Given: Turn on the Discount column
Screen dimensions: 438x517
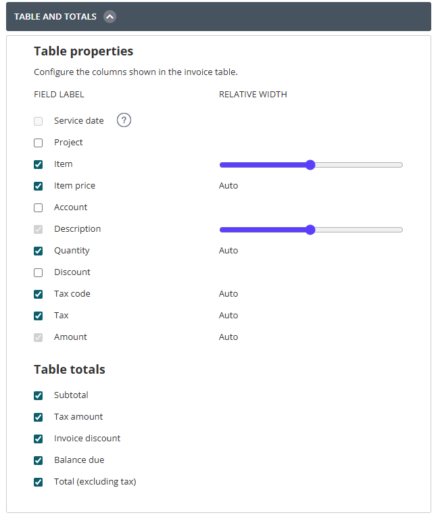Looking at the screenshot, I should (39, 272).
